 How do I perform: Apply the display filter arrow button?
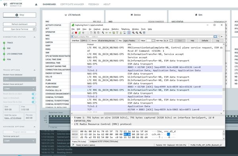tap(215, 37)
